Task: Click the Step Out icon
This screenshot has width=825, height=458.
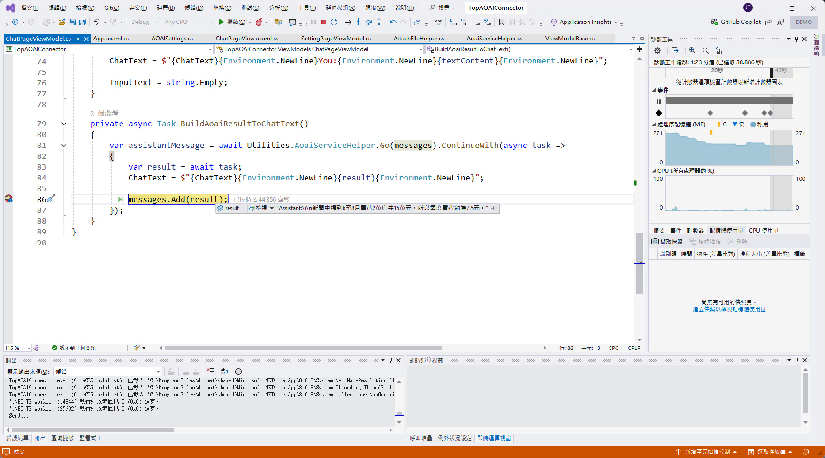Action: tap(379, 22)
